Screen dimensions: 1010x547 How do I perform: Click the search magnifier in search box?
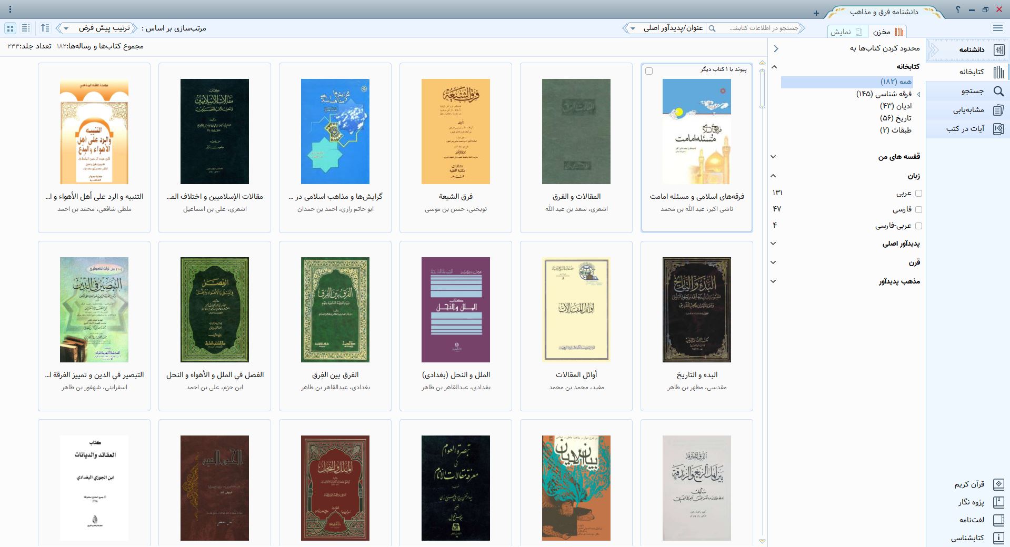click(x=712, y=28)
